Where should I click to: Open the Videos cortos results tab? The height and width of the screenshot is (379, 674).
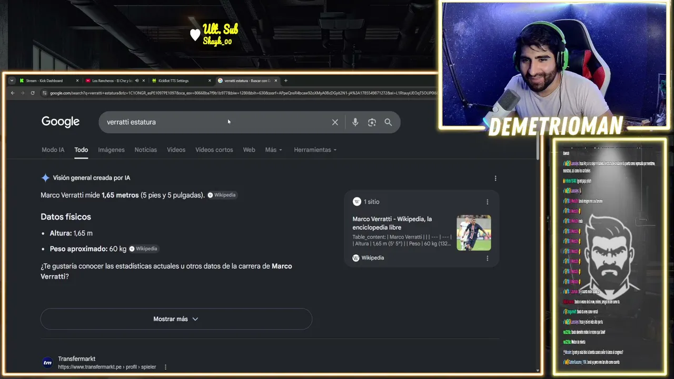pos(214,150)
